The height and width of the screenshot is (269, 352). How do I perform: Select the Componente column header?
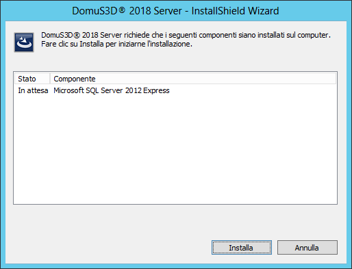click(x=75, y=79)
